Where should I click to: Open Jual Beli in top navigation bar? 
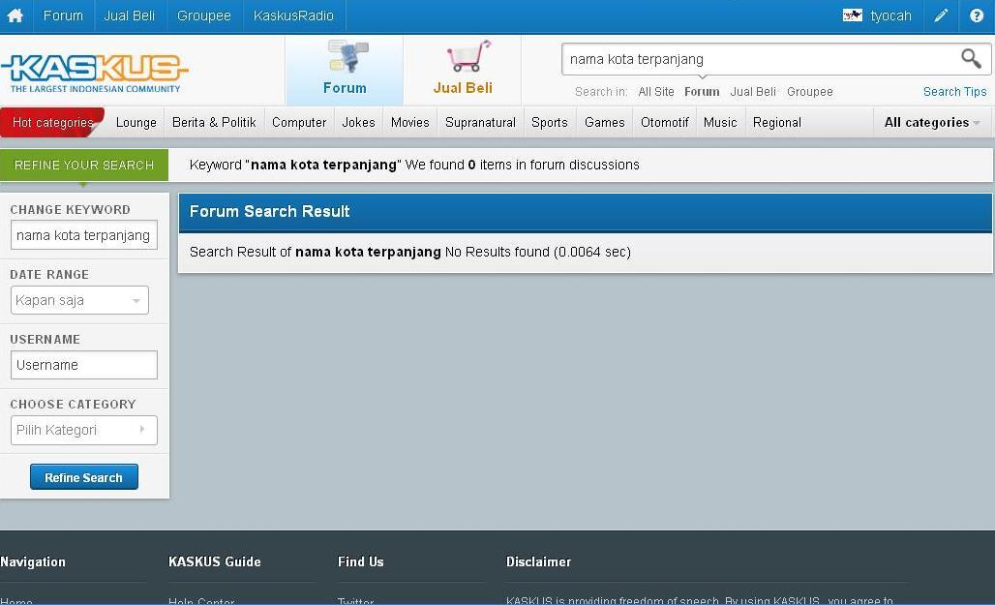pyautogui.click(x=130, y=15)
